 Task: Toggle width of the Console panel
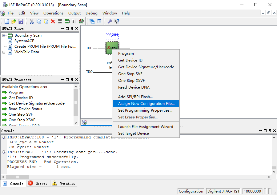261,131
